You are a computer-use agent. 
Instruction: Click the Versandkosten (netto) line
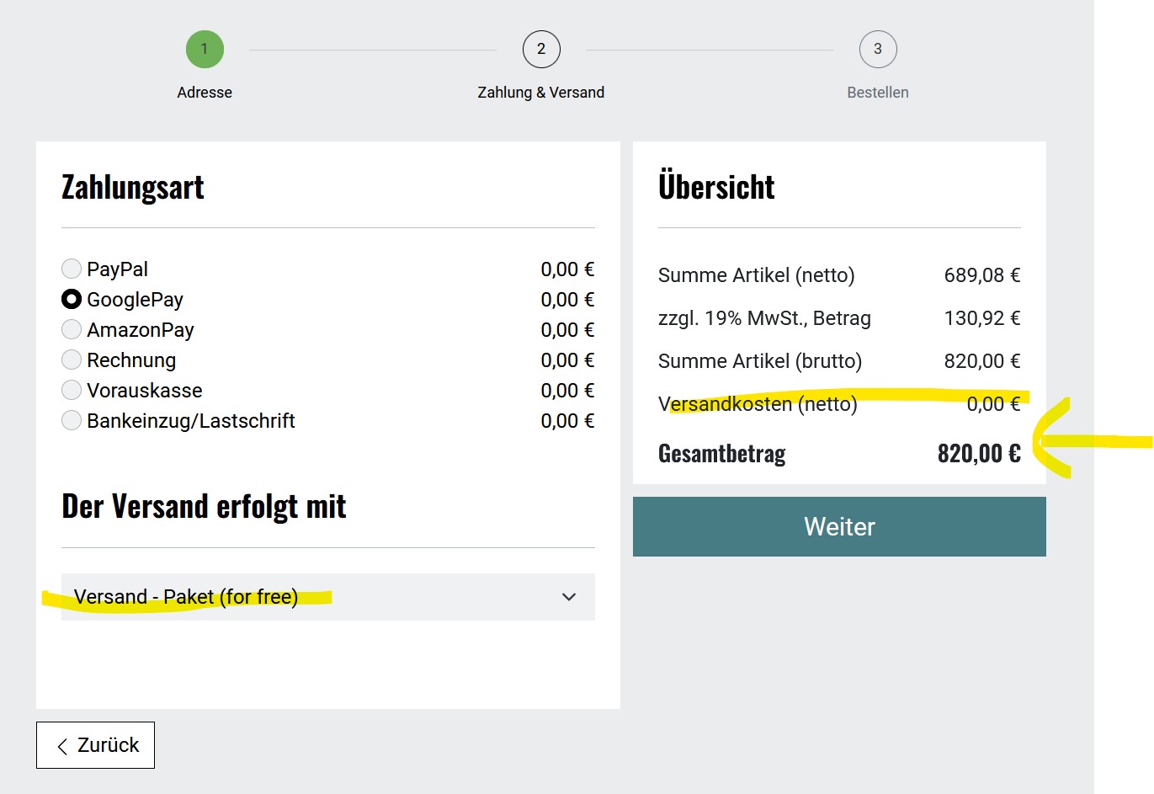click(758, 404)
